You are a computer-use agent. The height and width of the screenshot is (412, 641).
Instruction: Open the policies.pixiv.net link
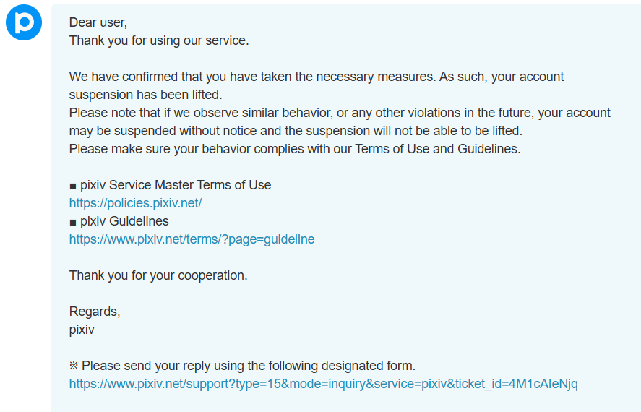point(135,203)
